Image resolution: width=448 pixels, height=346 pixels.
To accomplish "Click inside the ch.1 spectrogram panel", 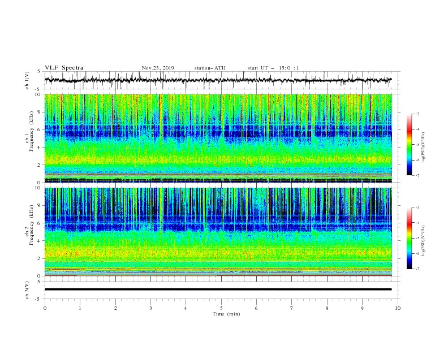I will 218,138.
